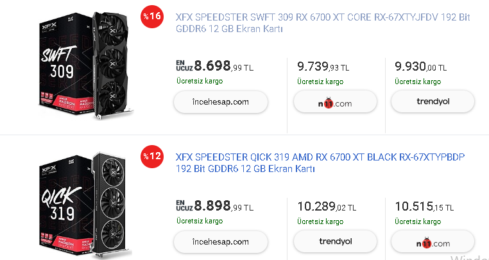Click the %16 discount badge
Viewport: 489px width, 260px height.
pyautogui.click(x=153, y=17)
